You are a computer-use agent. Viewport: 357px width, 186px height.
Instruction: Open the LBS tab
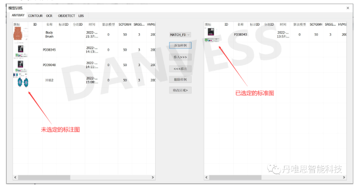tap(81, 16)
